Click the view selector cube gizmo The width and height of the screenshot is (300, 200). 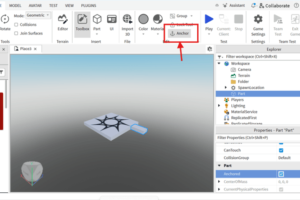tap(32, 171)
